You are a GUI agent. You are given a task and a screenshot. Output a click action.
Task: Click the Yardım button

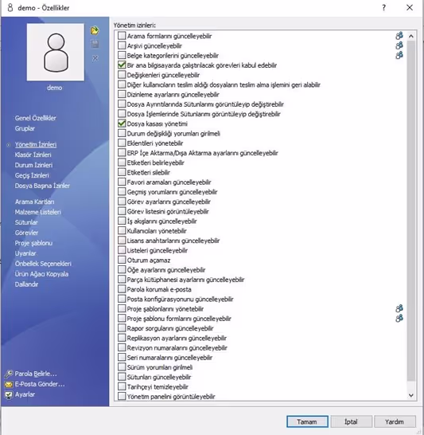pos(395,421)
